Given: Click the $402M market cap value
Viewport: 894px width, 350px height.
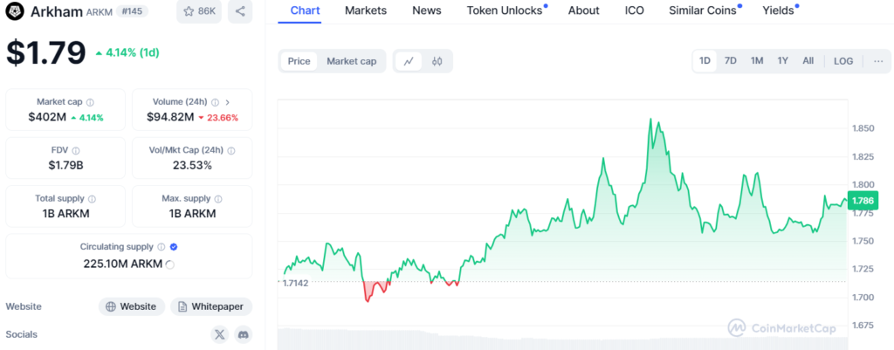Looking at the screenshot, I should (x=47, y=118).
